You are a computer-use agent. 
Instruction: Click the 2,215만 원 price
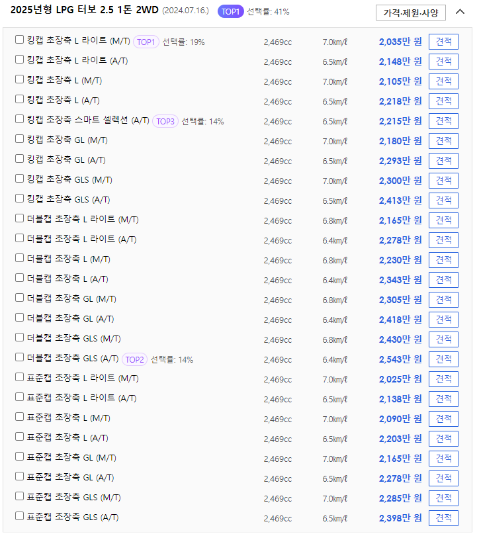(400, 121)
